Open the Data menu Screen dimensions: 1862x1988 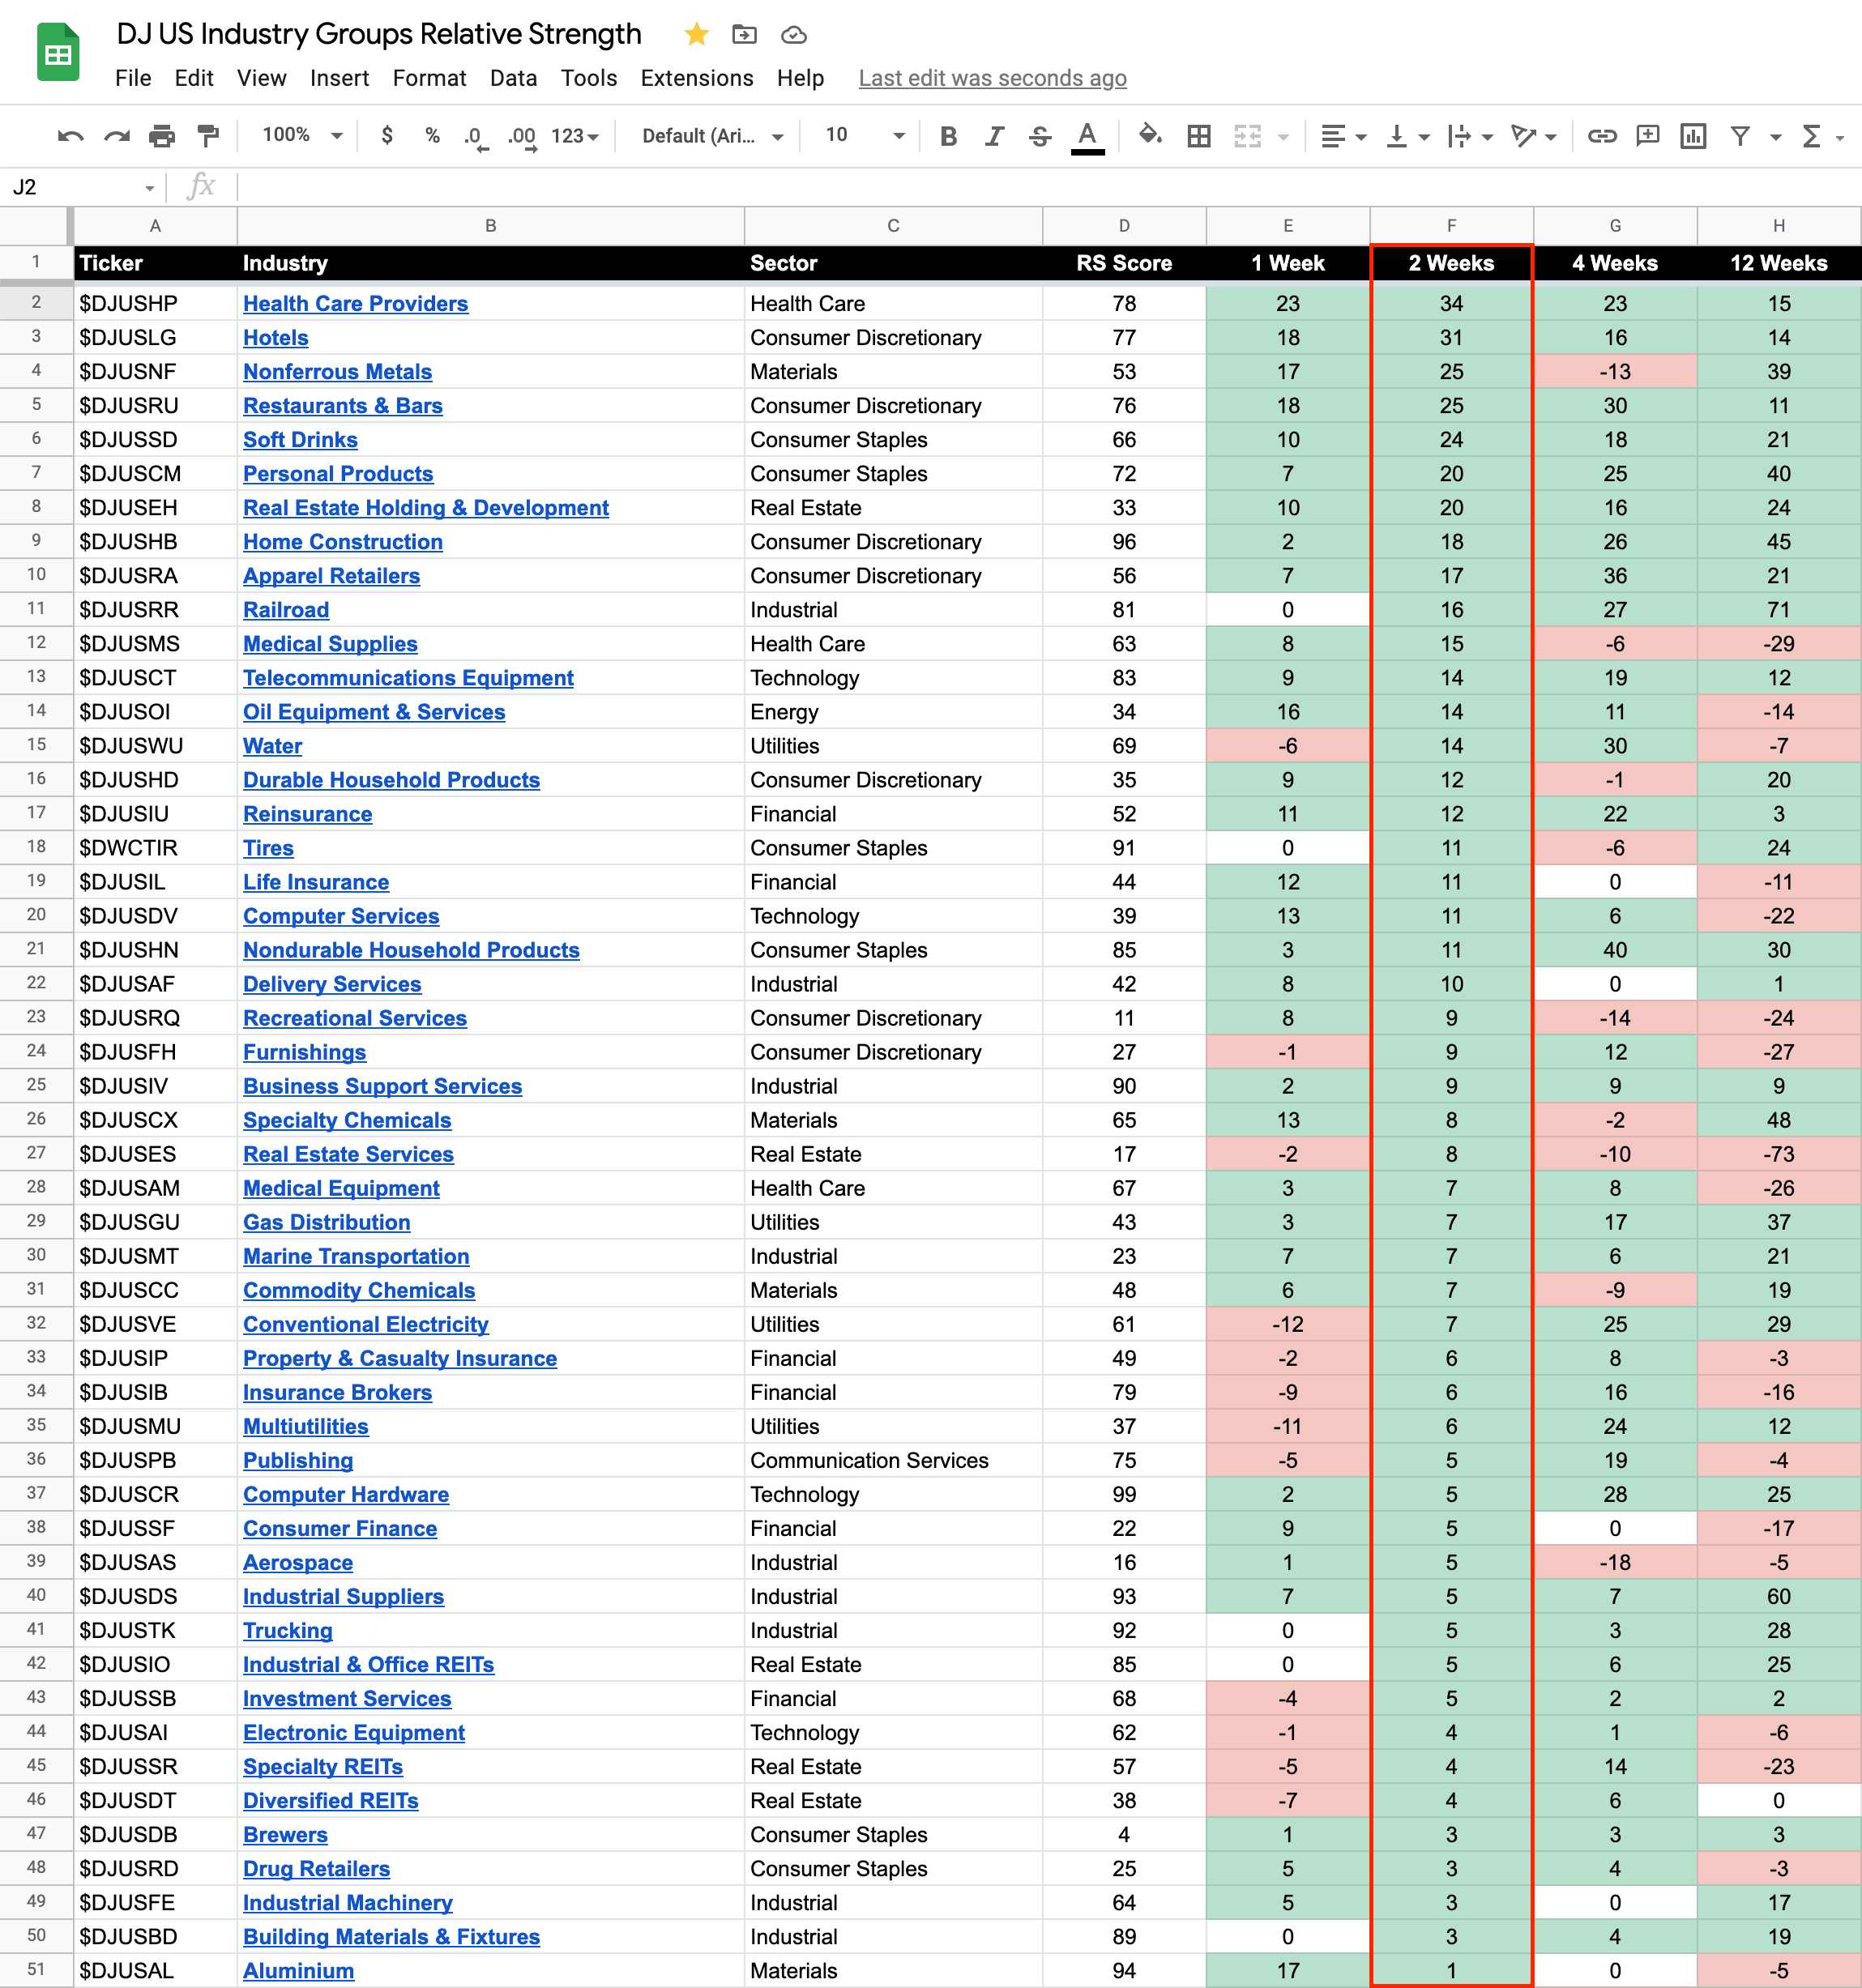point(513,78)
